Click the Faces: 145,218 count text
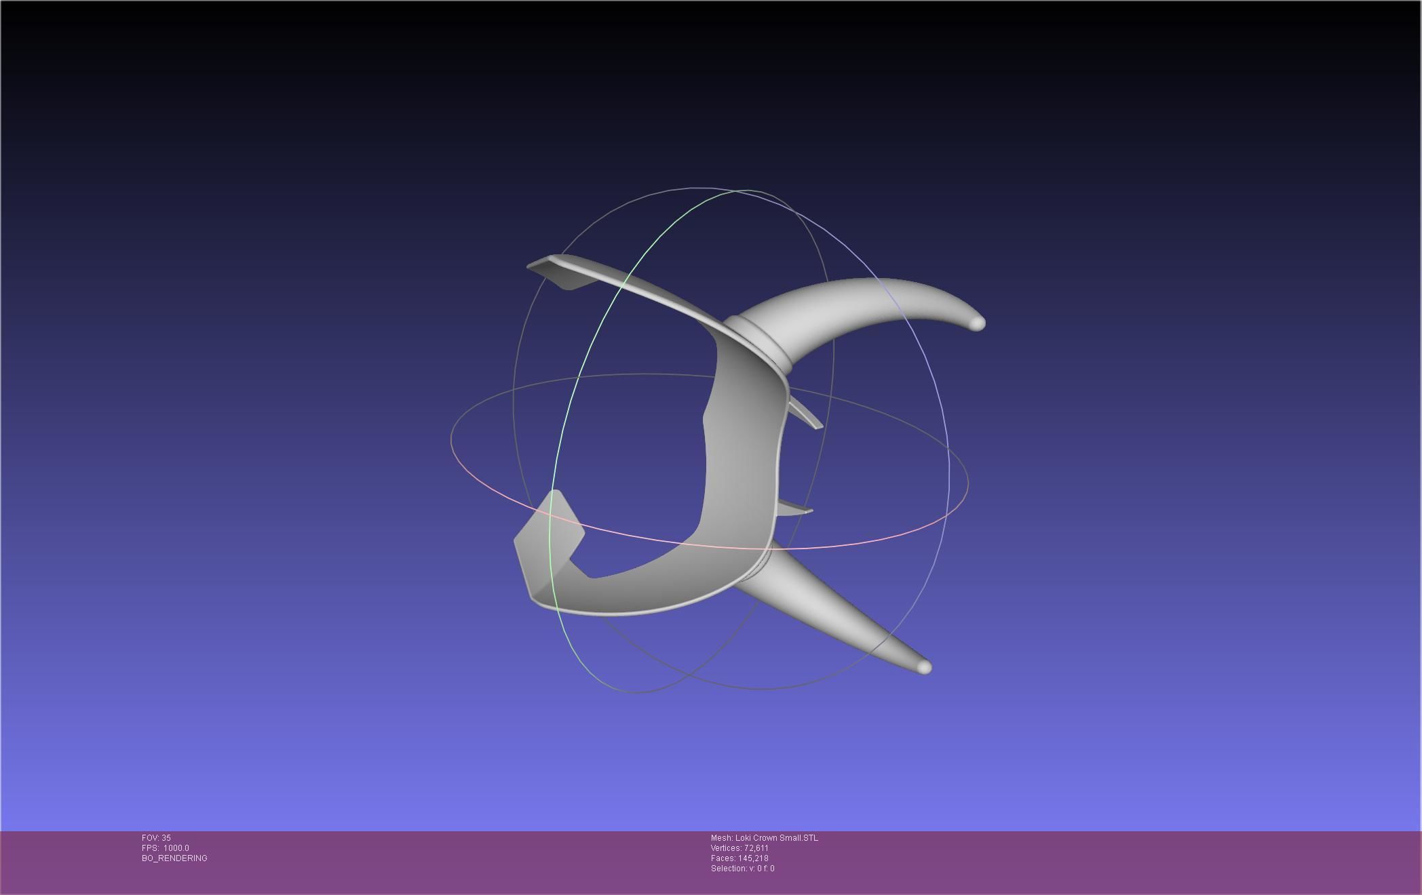The height and width of the screenshot is (895, 1422). click(x=739, y=858)
